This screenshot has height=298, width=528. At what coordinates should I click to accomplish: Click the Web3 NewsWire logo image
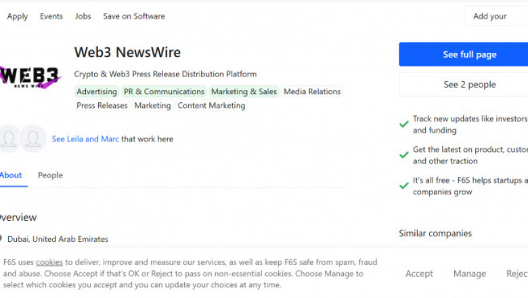click(x=30, y=77)
